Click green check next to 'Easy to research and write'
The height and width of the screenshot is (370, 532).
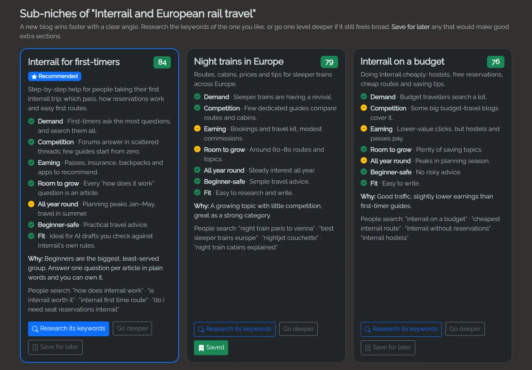point(197,193)
